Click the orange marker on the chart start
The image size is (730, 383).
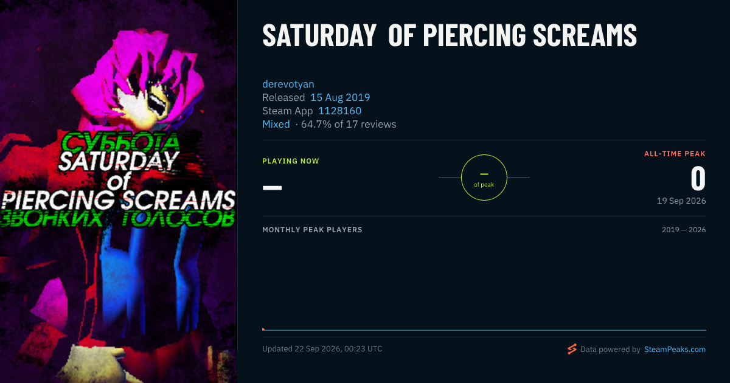[263, 329]
